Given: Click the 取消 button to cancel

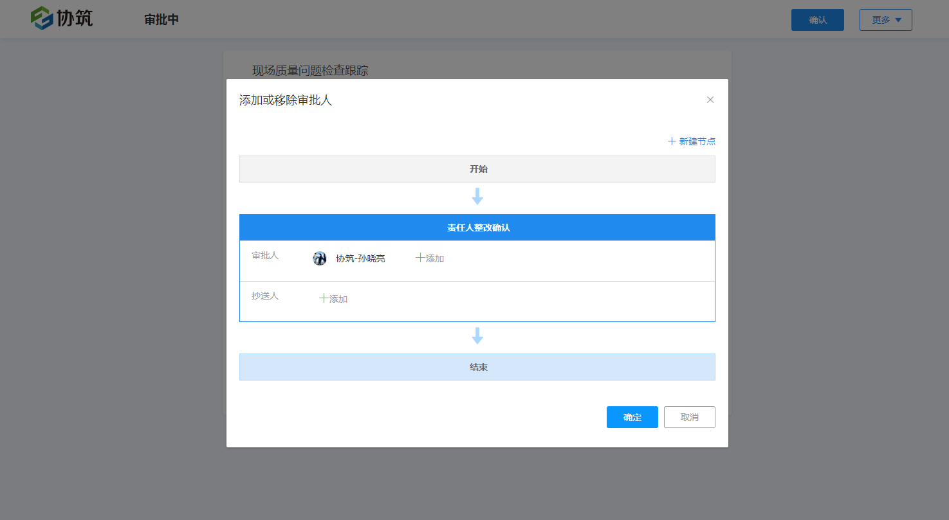Looking at the screenshot, I should tap(689, 417).
